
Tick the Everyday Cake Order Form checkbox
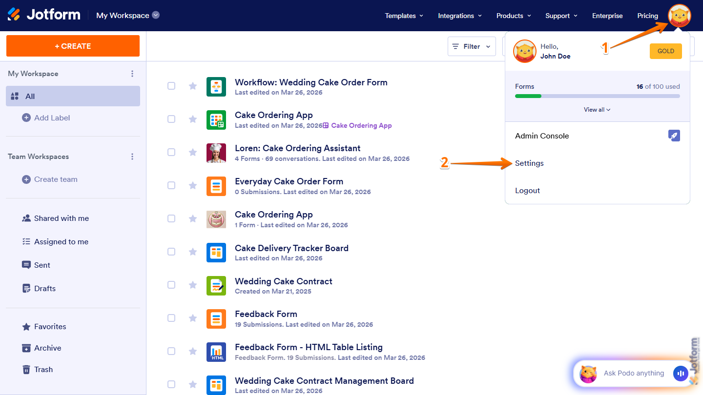point(171,185)
